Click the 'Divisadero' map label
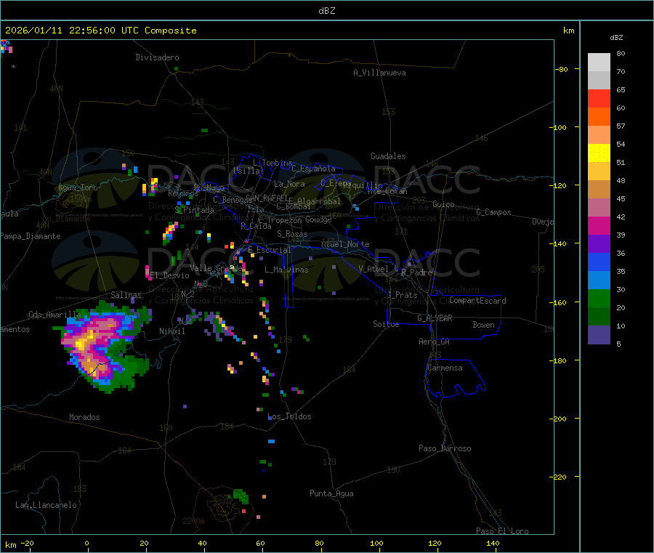654x553 pixels. [157, 57]
